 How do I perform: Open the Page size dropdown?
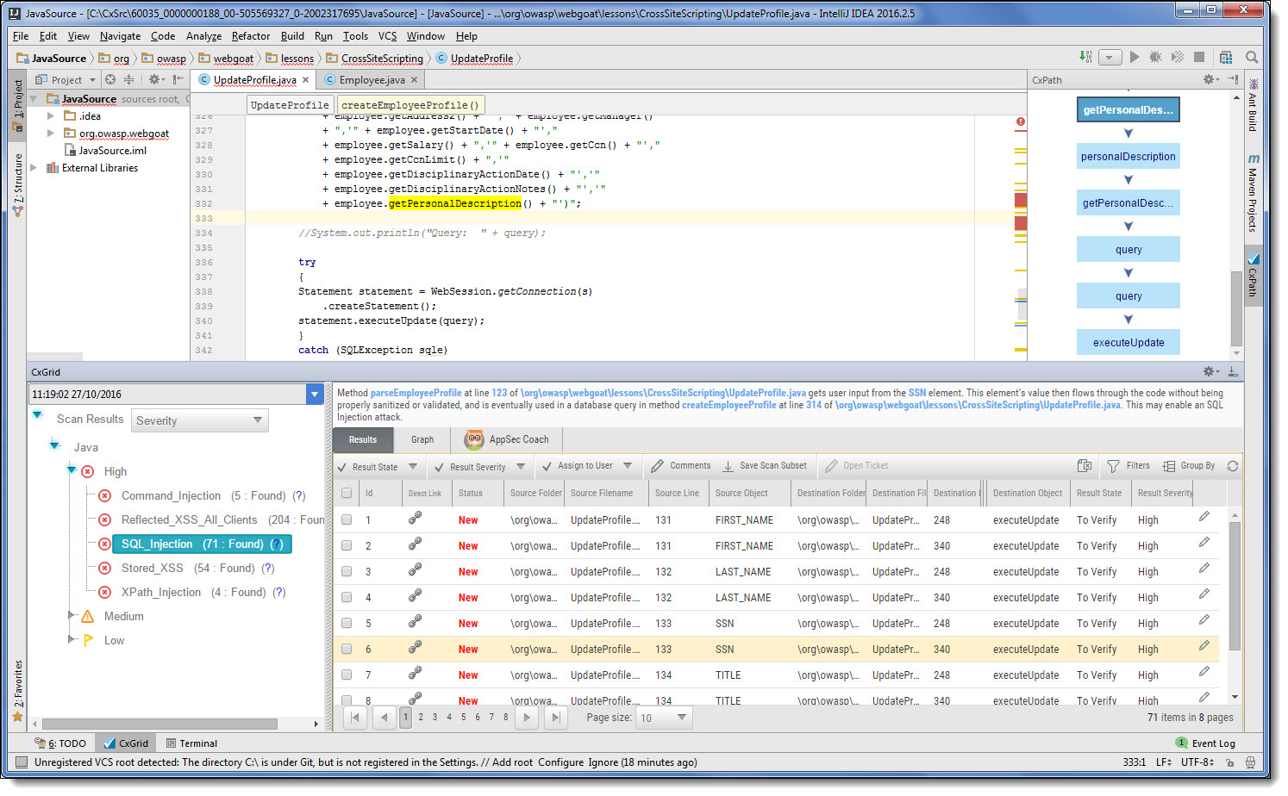click(x=664, y=717)
